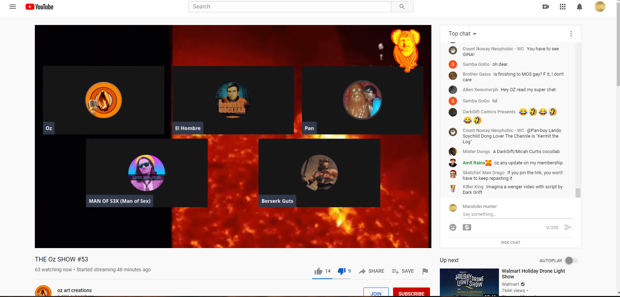Click the video title 'THE Oz SHOW #53'
Viewport: 620px width, 297px height.
click(x=62, y=259)
